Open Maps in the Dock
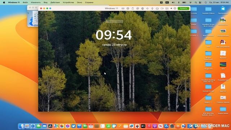The height and width of the screenshot is (130, 231). tap(56, 126)
